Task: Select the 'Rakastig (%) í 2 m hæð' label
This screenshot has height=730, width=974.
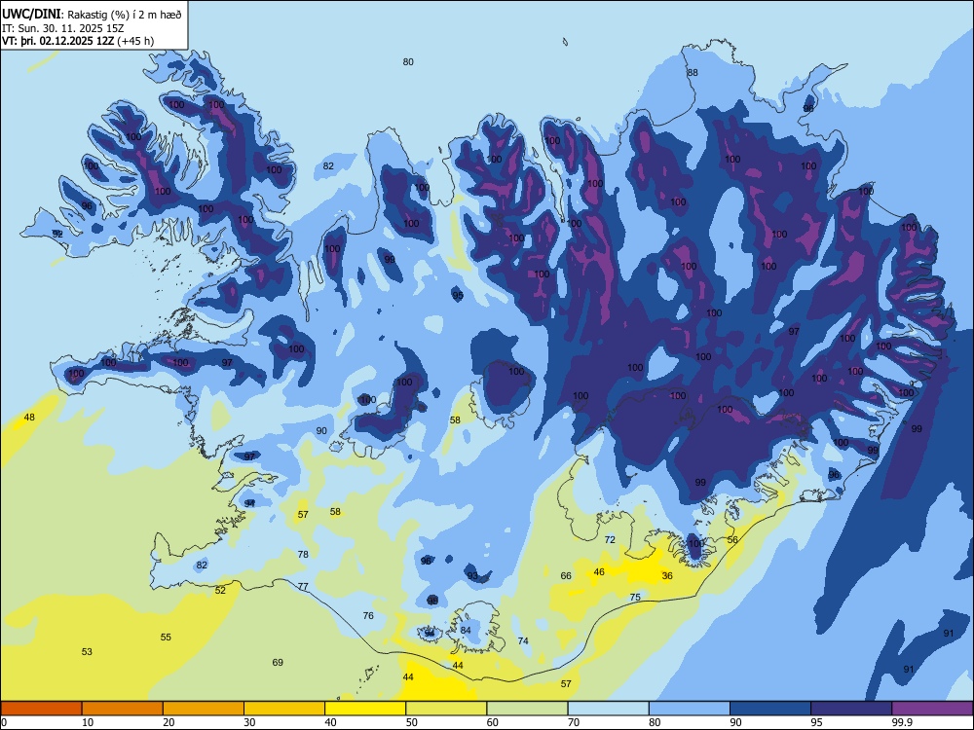Action: pos(125,15)
